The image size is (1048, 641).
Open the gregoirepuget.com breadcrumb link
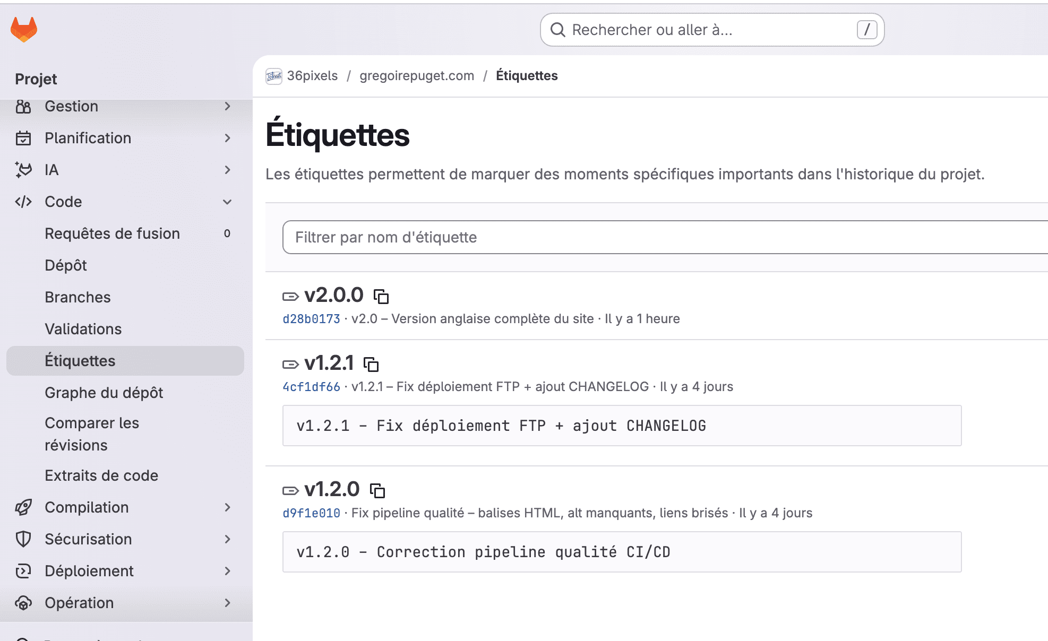pos(417,76)
